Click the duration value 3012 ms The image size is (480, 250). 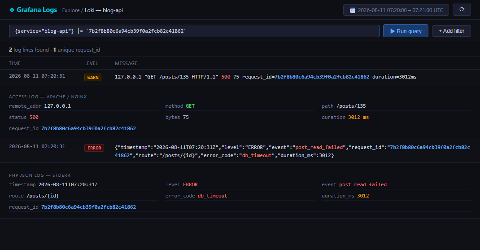(x=358, y=117)
